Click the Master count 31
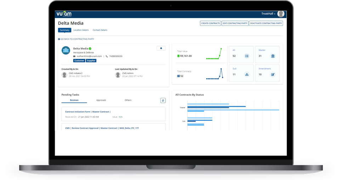Image resolution: width=340 pixels, height=180 pixels. [x=260, y=56]
